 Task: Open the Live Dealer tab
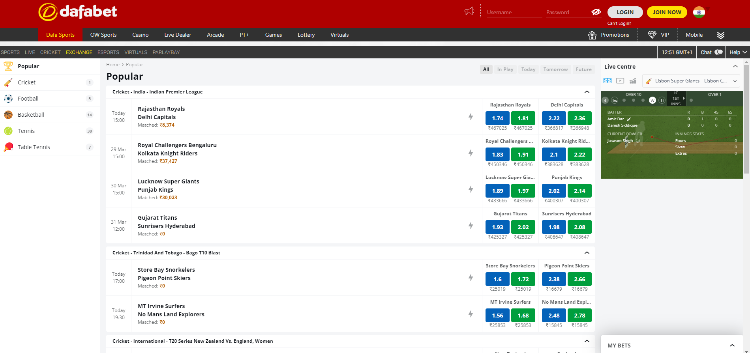point(178,35)
